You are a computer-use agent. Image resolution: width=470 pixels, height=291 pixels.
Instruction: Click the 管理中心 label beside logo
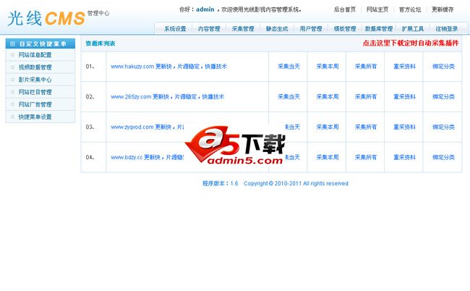click(x=98, y=13)
